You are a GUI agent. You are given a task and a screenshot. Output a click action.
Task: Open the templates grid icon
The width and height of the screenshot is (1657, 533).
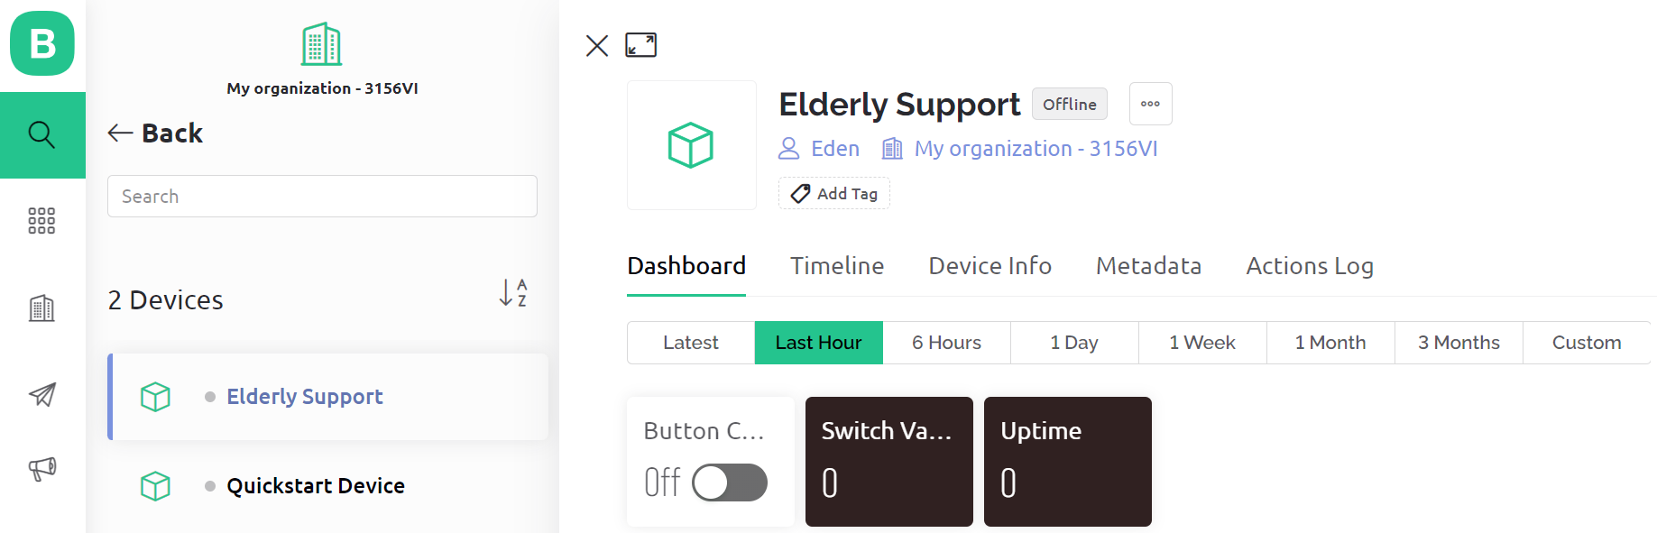coord(41,221)
